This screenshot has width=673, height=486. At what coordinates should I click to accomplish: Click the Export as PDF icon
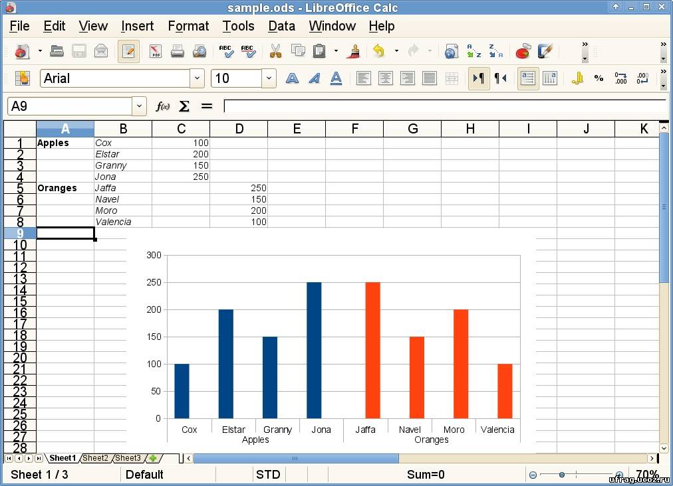coord(156,51)
